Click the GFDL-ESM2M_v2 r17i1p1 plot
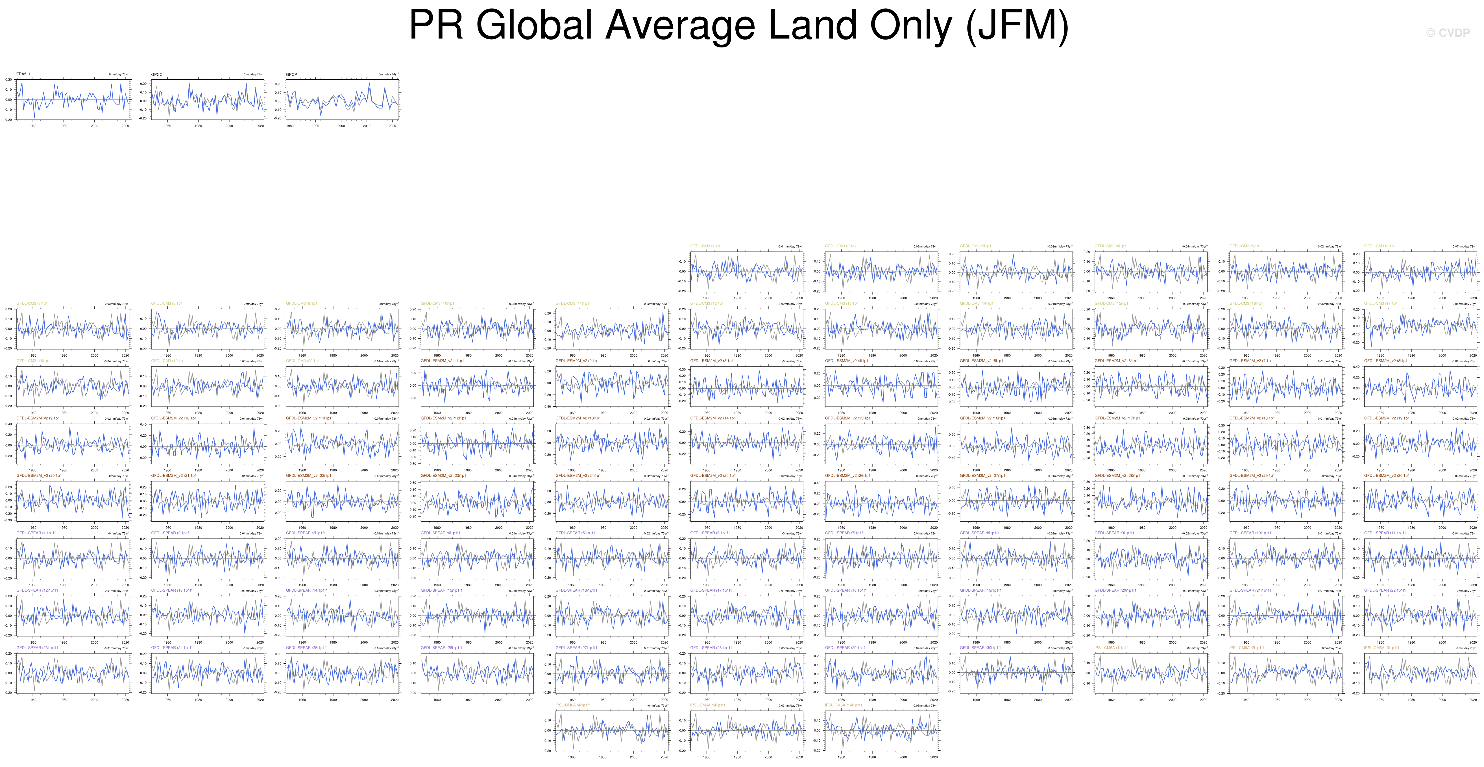1484x767 pixels. (x=1152, y=444)
